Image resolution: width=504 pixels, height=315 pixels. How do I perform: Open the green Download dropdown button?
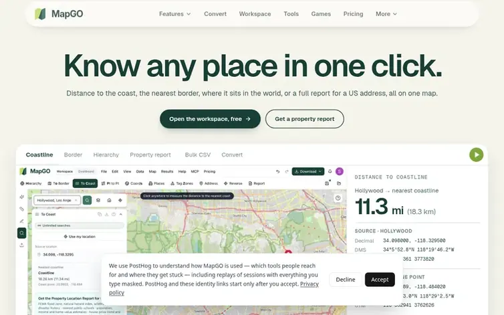308,171
